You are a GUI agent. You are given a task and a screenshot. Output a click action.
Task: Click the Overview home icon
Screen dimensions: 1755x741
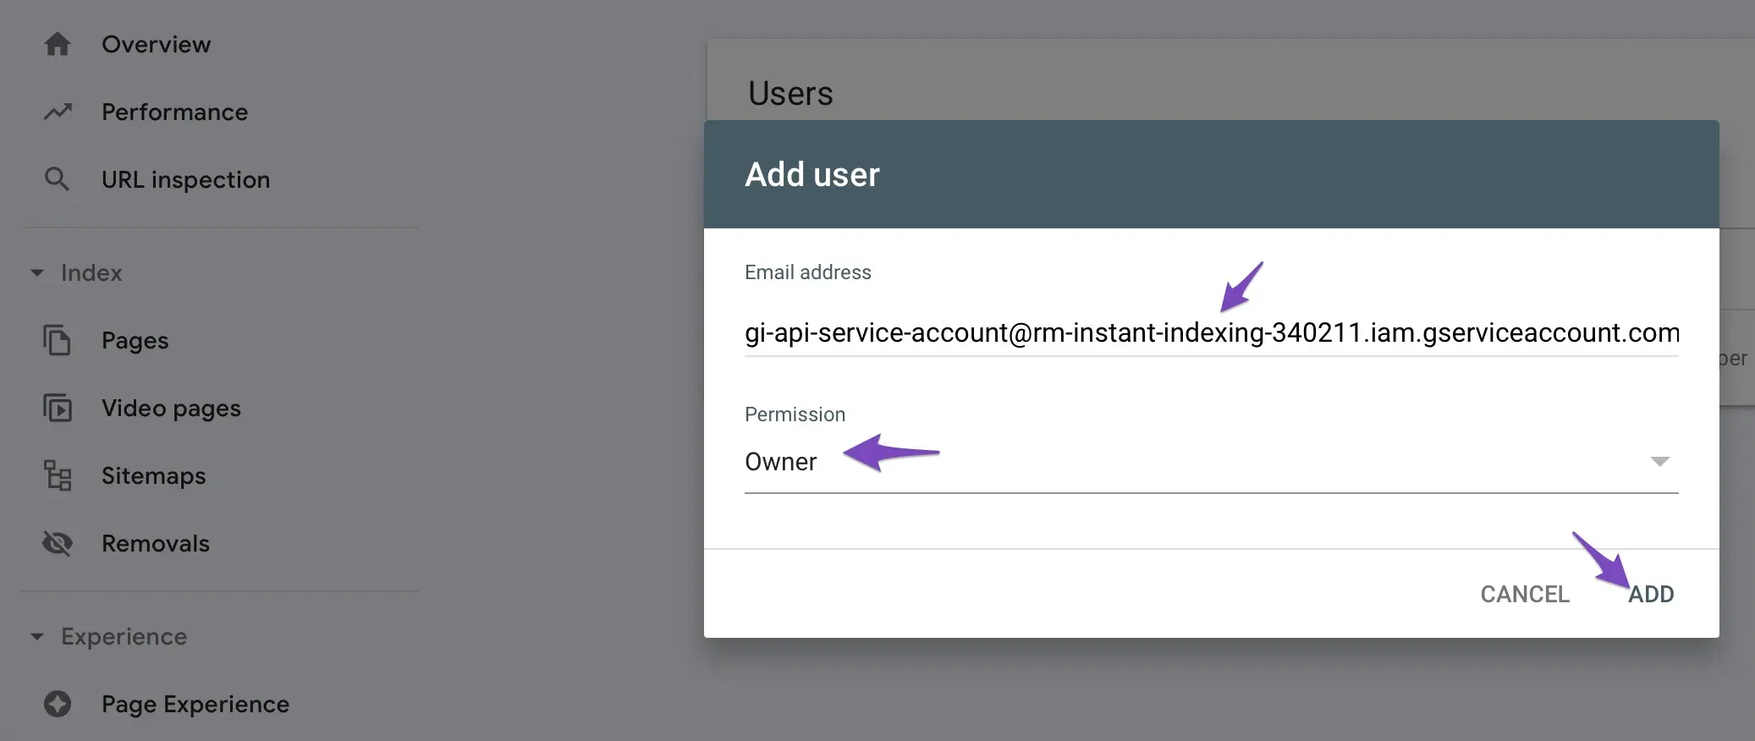(58, 44)
